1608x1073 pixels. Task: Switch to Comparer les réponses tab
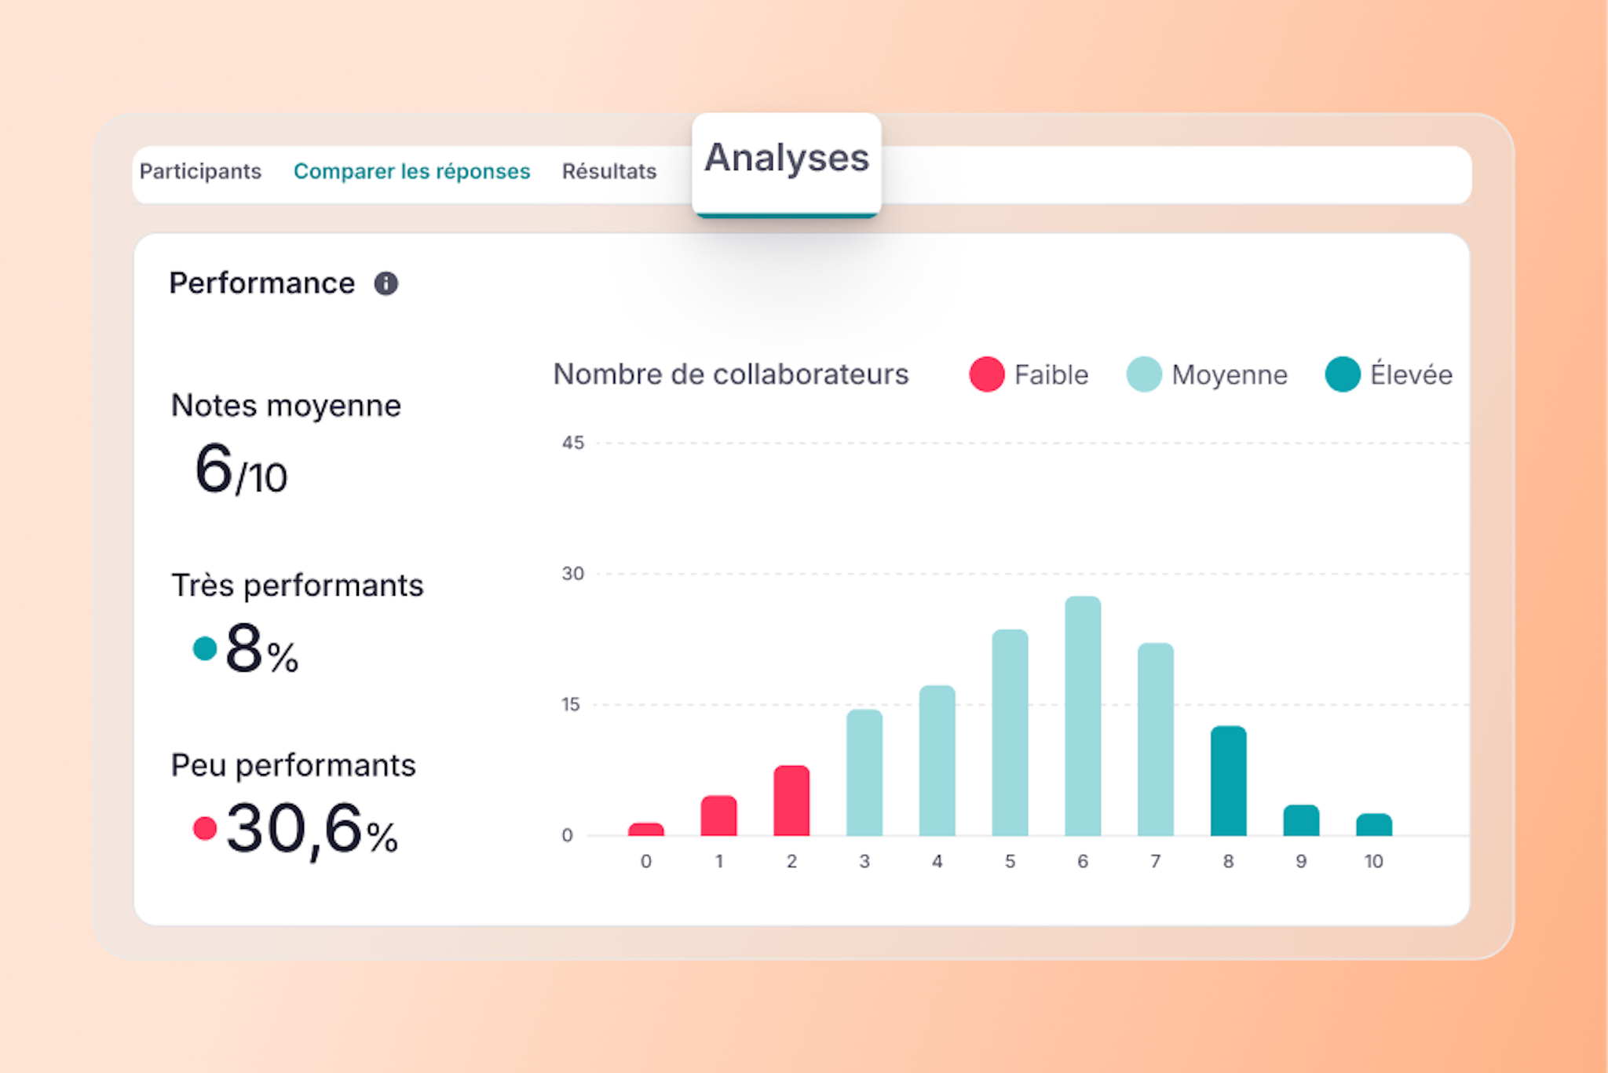click(412, 171)
